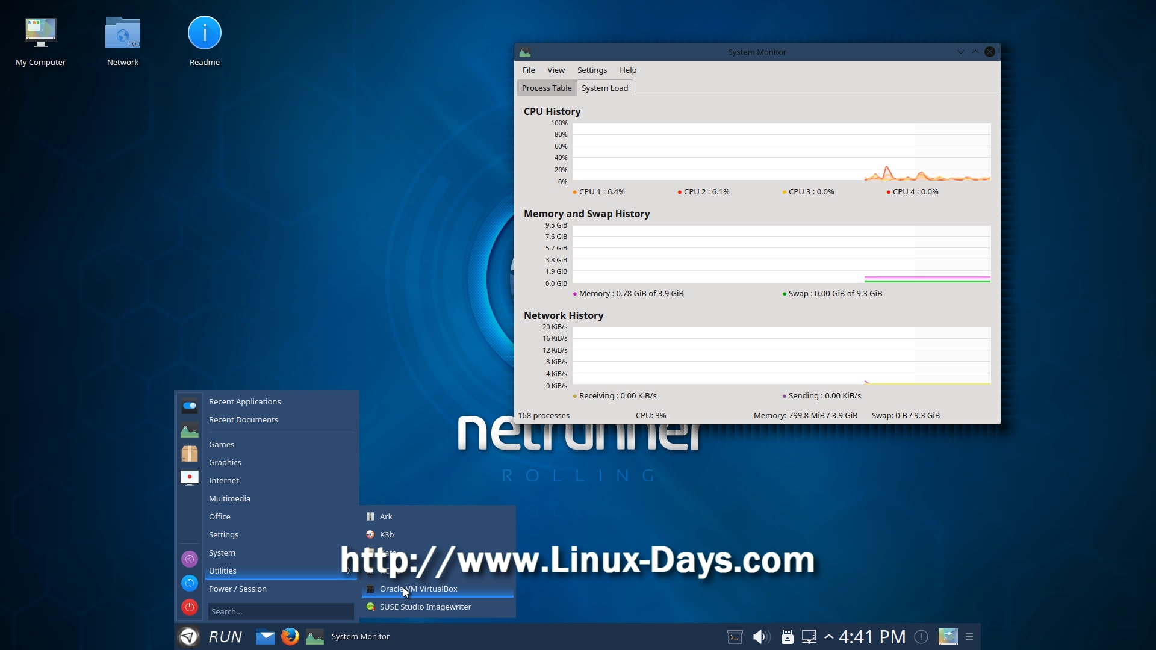The width and height of the screenshot is (1156, 650).
Task: Click the Memory and Swap History graph
Action: (781, 254)
